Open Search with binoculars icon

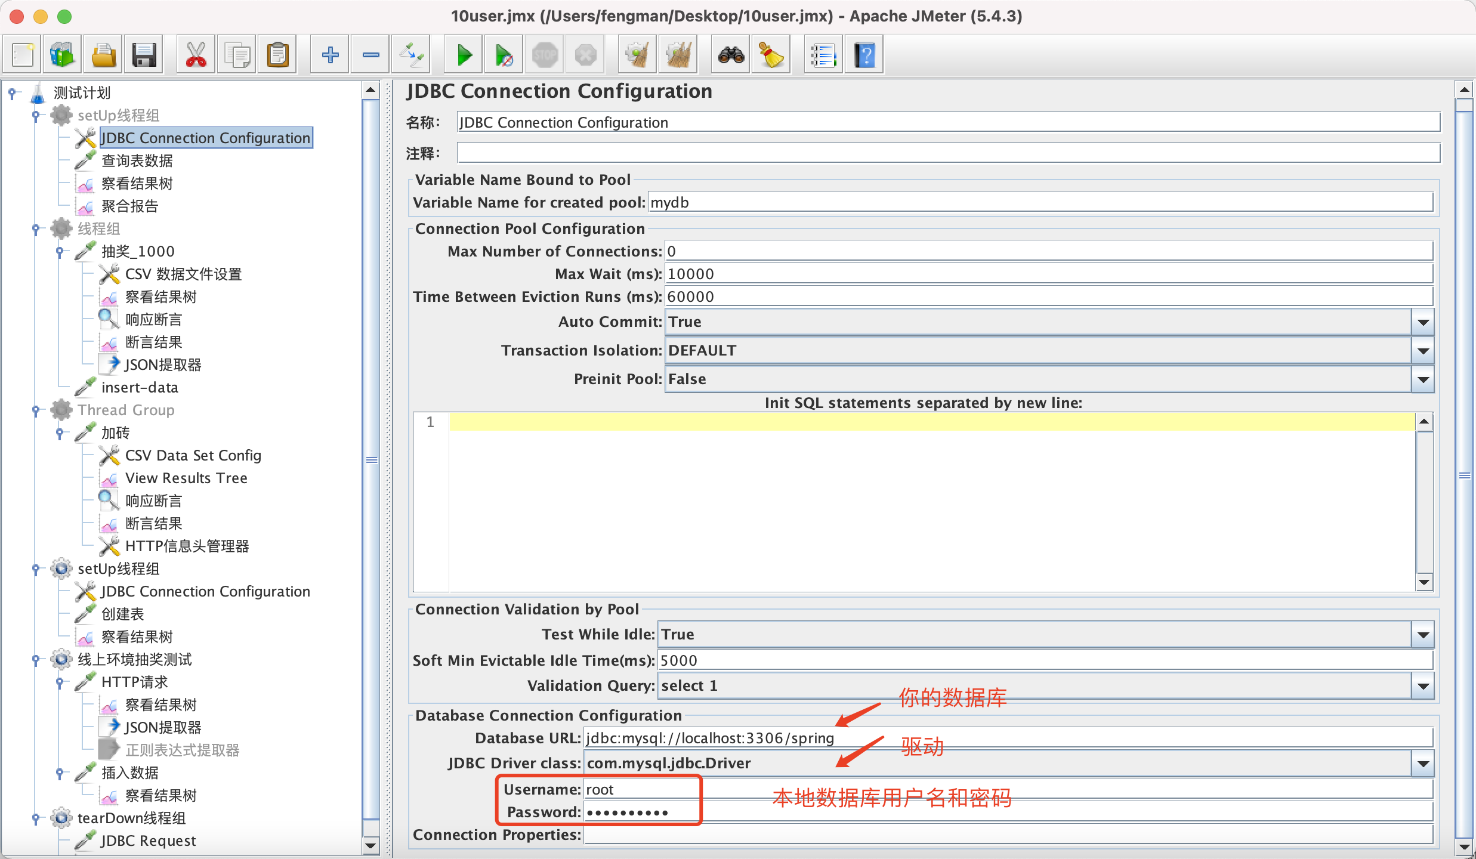coord(731,55)
